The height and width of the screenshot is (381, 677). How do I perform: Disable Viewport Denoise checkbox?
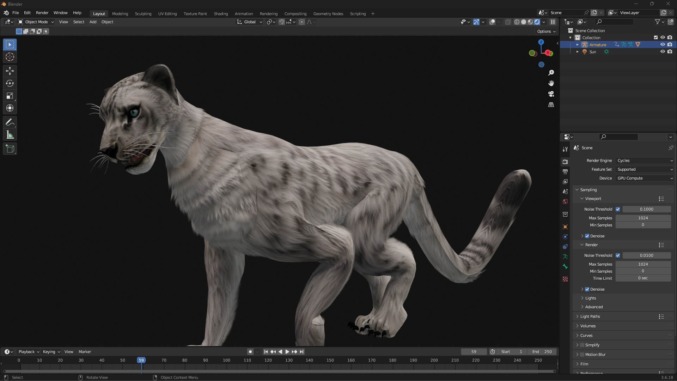click(587, 236)
